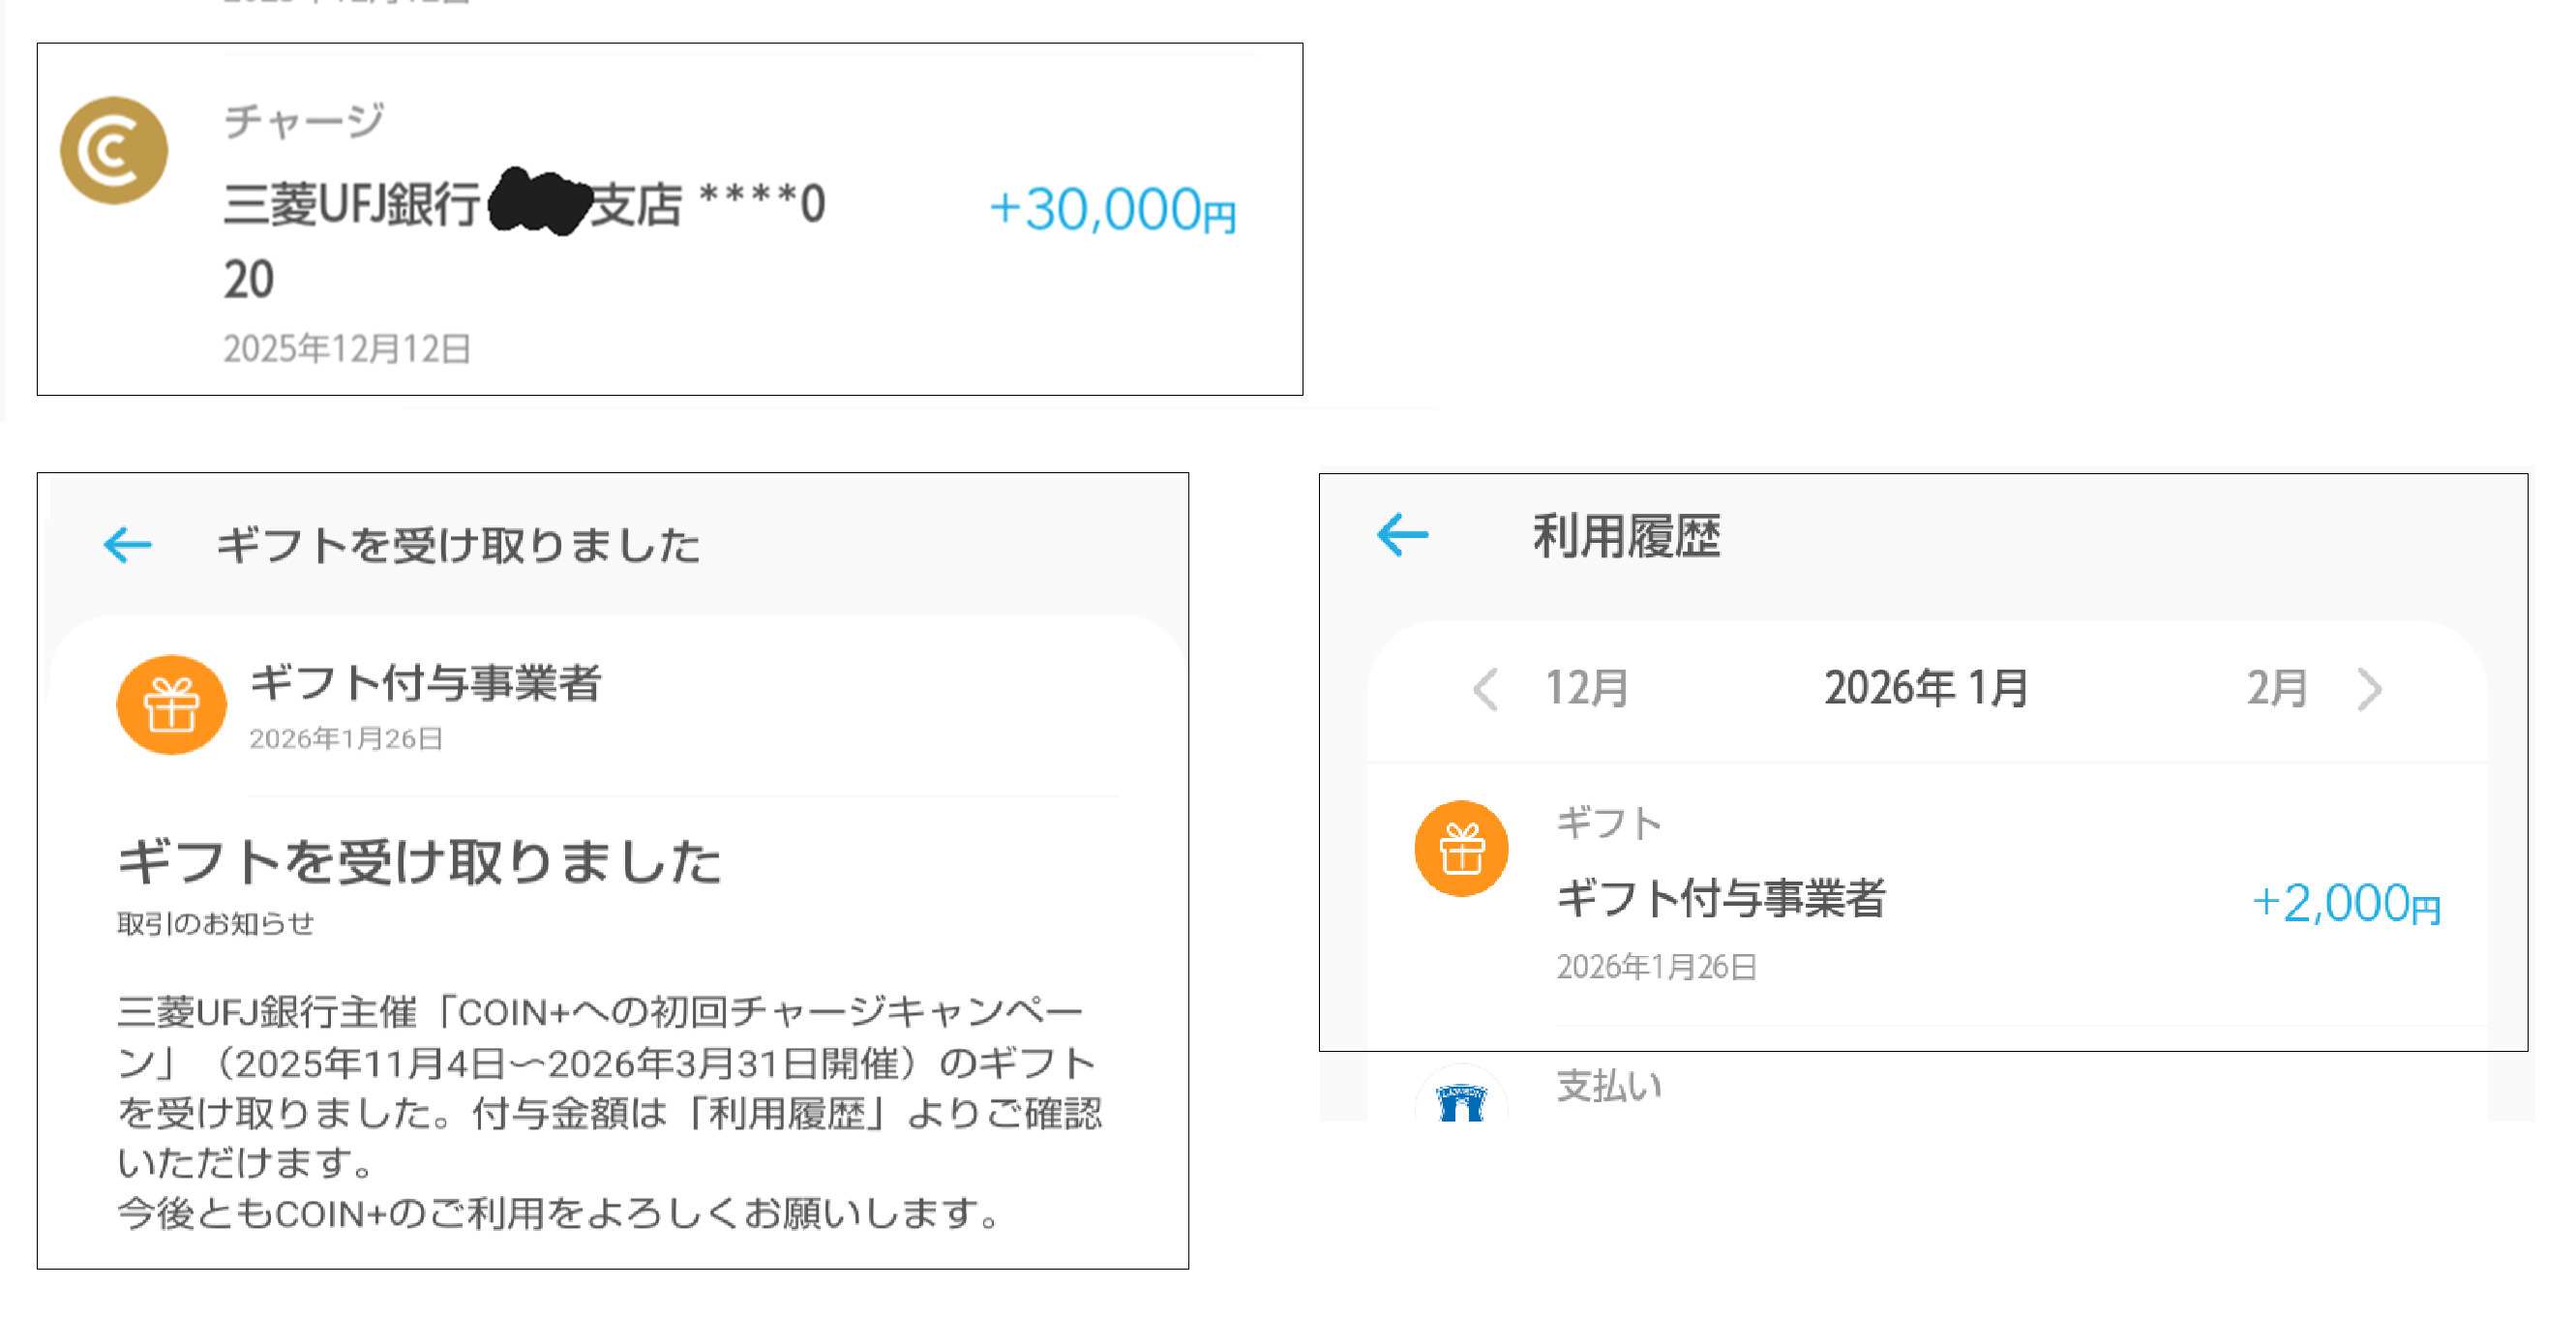Screen dimensions: 2576x1317
Task: Open the +2,000円 gift transaction amount
Action: click(x=2345, y=903)
